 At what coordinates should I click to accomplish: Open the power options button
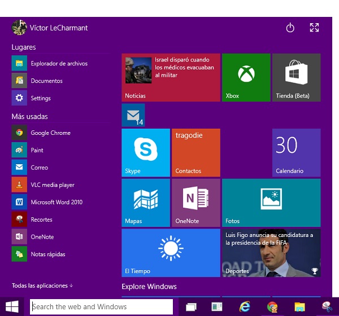pos(290,28)
